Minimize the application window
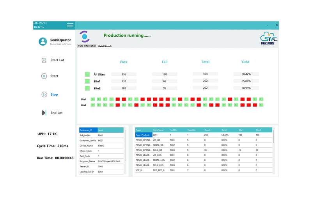The image size is (312, 198). tap(268, 25)
